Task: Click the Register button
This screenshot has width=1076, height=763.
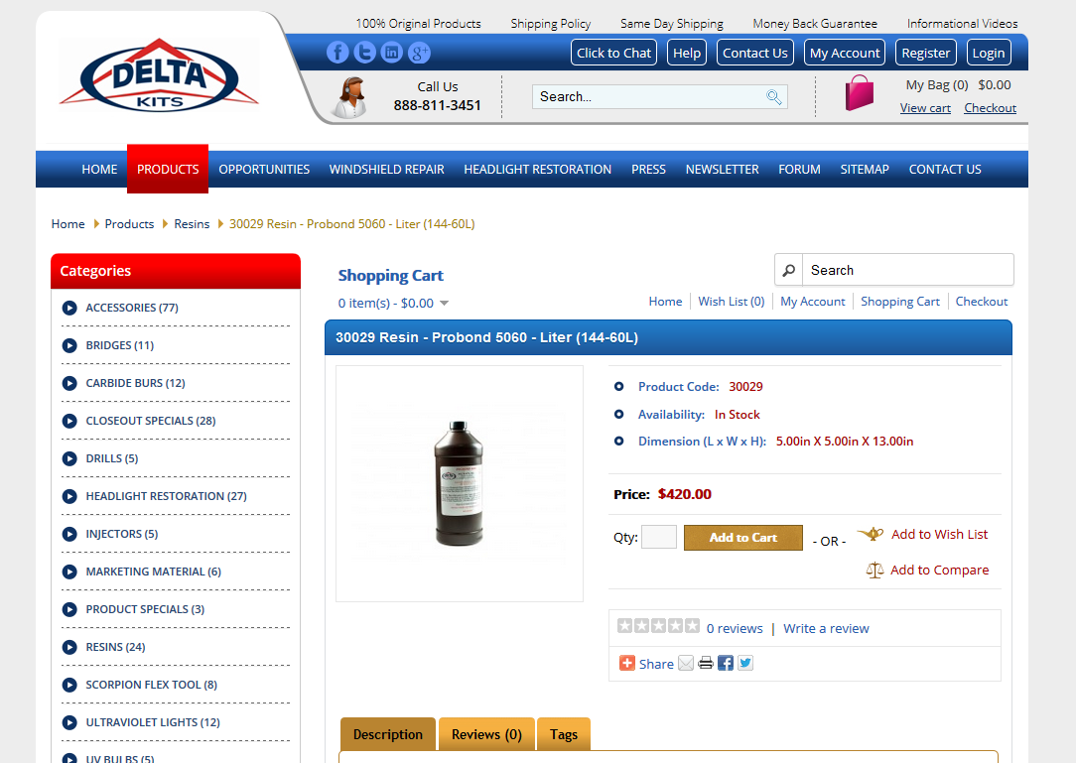Action: [926, 53]
